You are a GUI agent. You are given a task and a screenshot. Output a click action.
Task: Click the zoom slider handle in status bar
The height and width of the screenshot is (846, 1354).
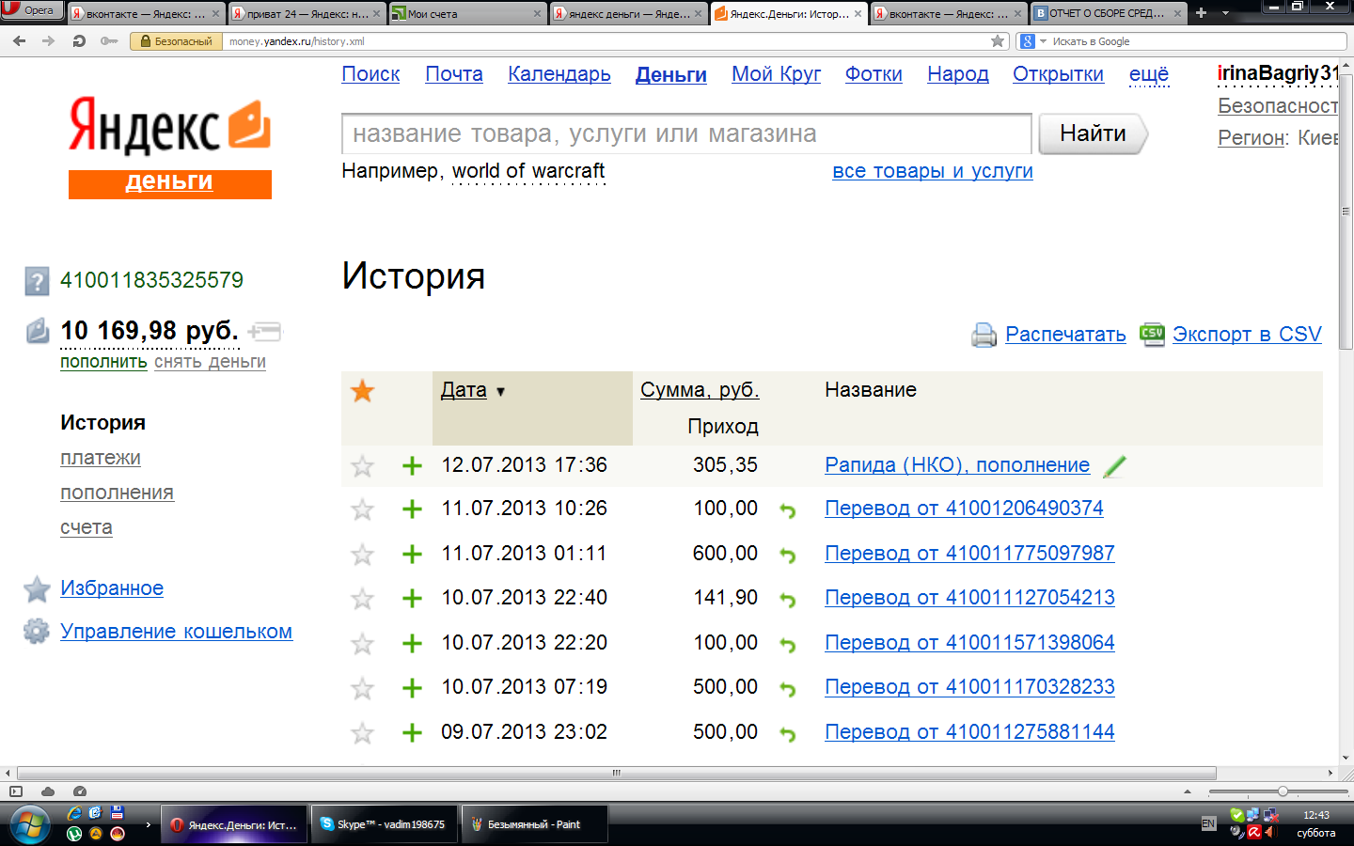pyautogui.click(x=1283, y=791)
